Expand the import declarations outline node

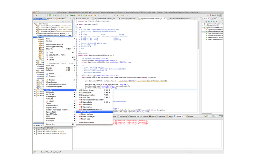tap(203, 26)
